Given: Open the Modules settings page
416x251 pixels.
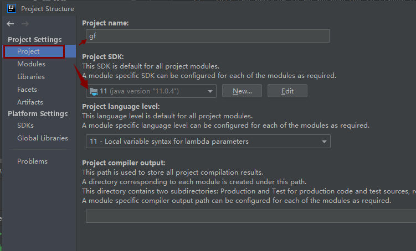Looking at the screenshot, I should pos(32,64).
